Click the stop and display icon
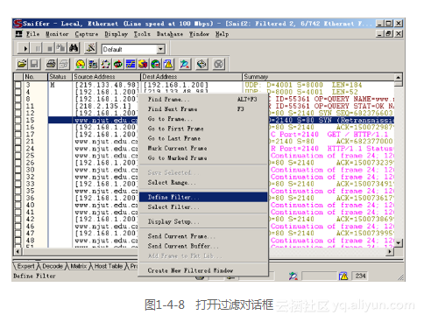 [x=61, y=48]
